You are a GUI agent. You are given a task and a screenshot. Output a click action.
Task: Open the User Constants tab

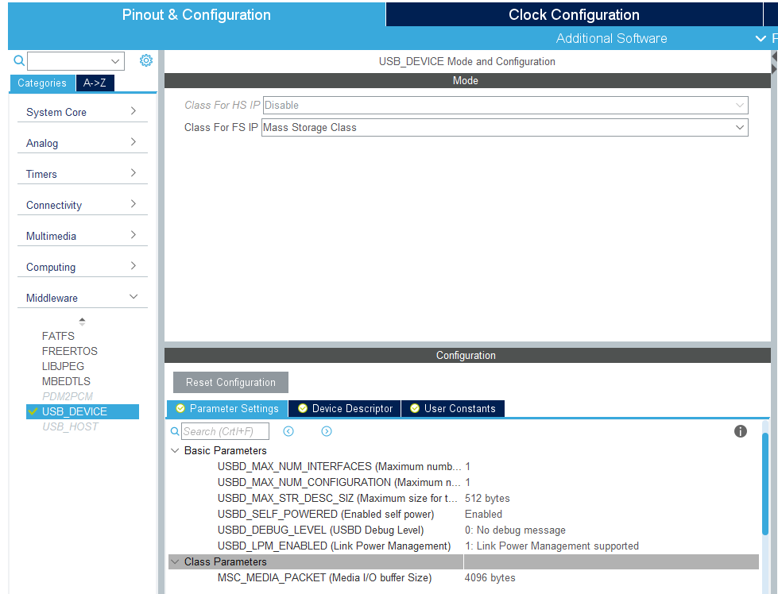453,408
